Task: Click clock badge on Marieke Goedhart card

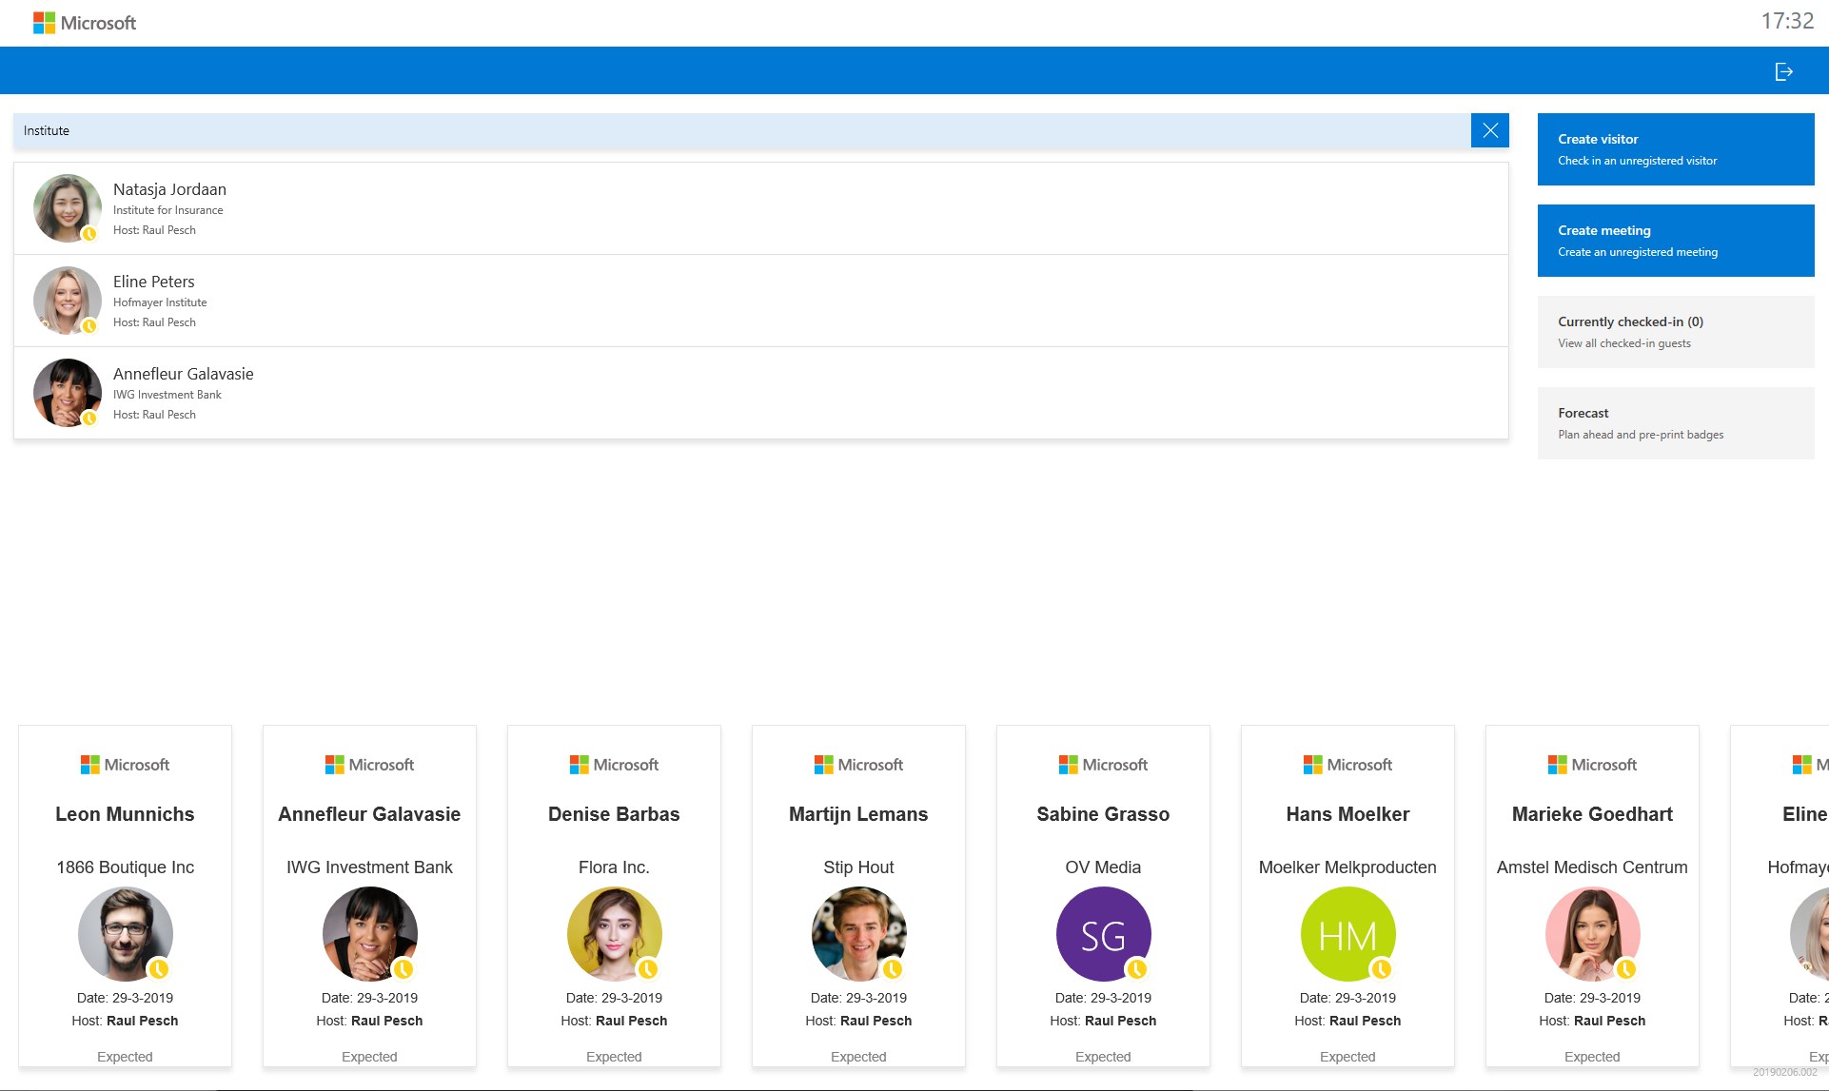Action: tap(1626, 969)
